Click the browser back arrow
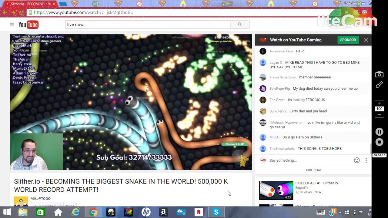The width and height of the screenshot is (388, 218). point(5,12)
